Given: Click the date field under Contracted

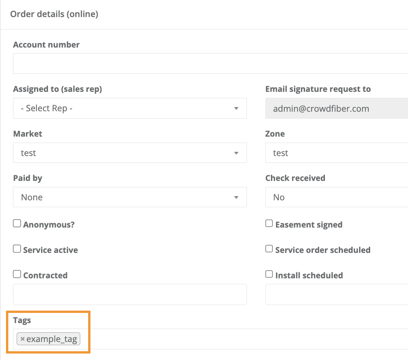Looking at the screenshot, I should pos(129,294).
